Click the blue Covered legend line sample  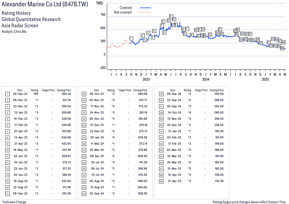coord(146,8)
